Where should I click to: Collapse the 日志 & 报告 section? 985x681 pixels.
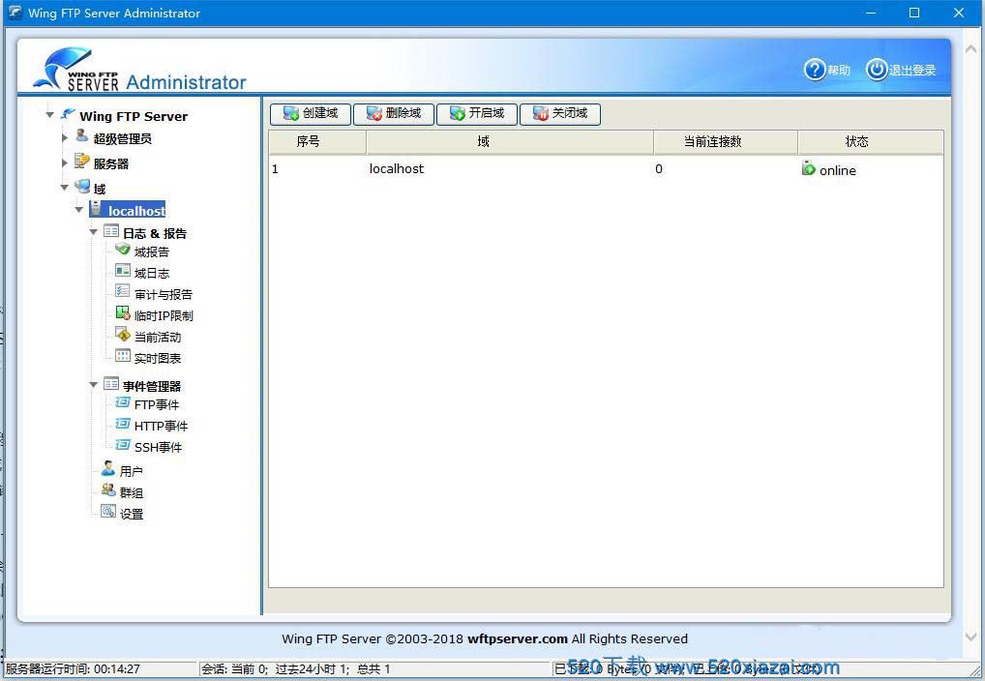coord(94,233)
